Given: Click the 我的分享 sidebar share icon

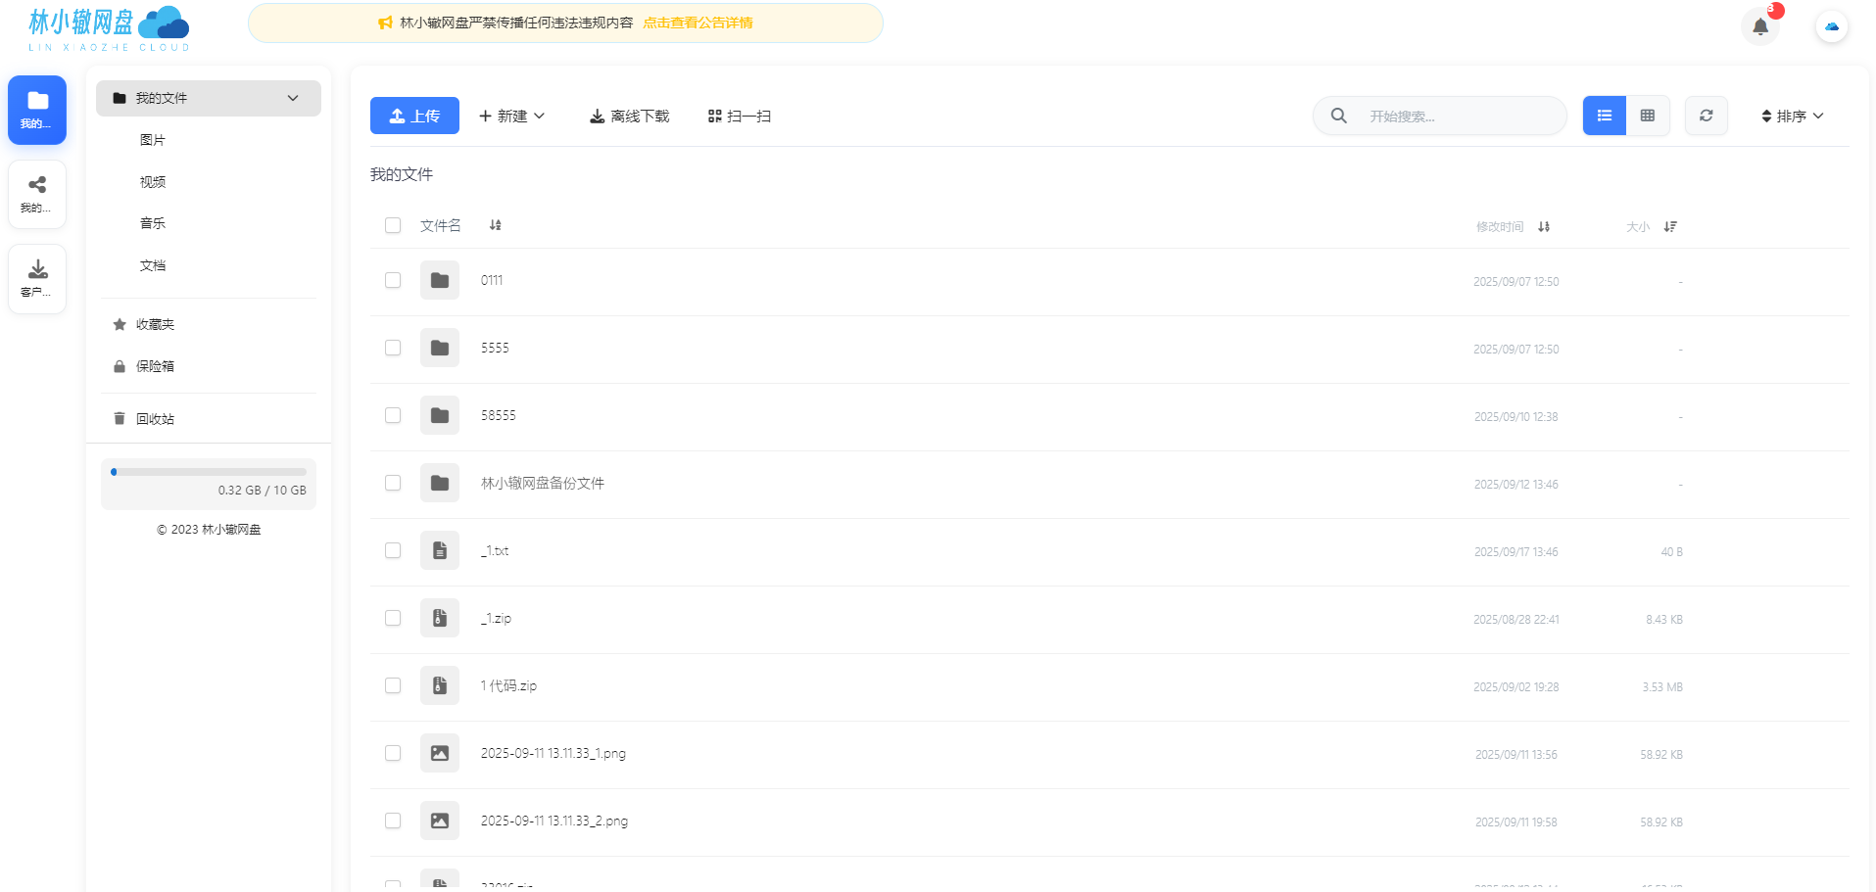Looking at the screenshot, I should click(36, 193).
